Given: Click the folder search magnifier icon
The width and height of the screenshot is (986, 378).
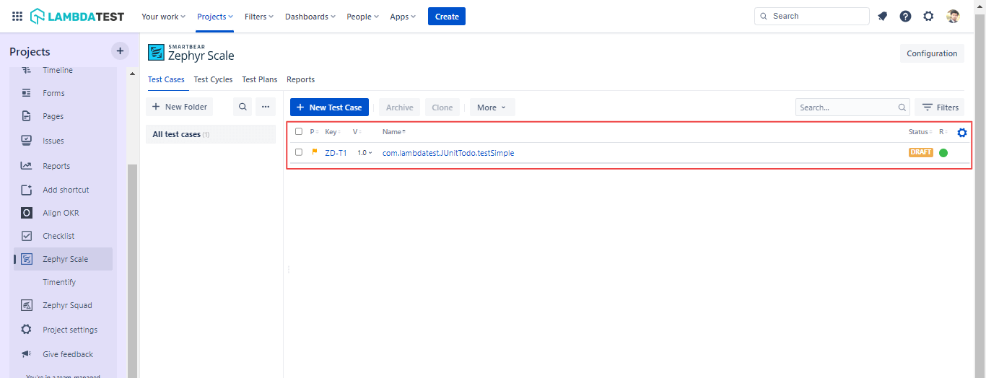Looking at the screenshot, I should (243, 107).
